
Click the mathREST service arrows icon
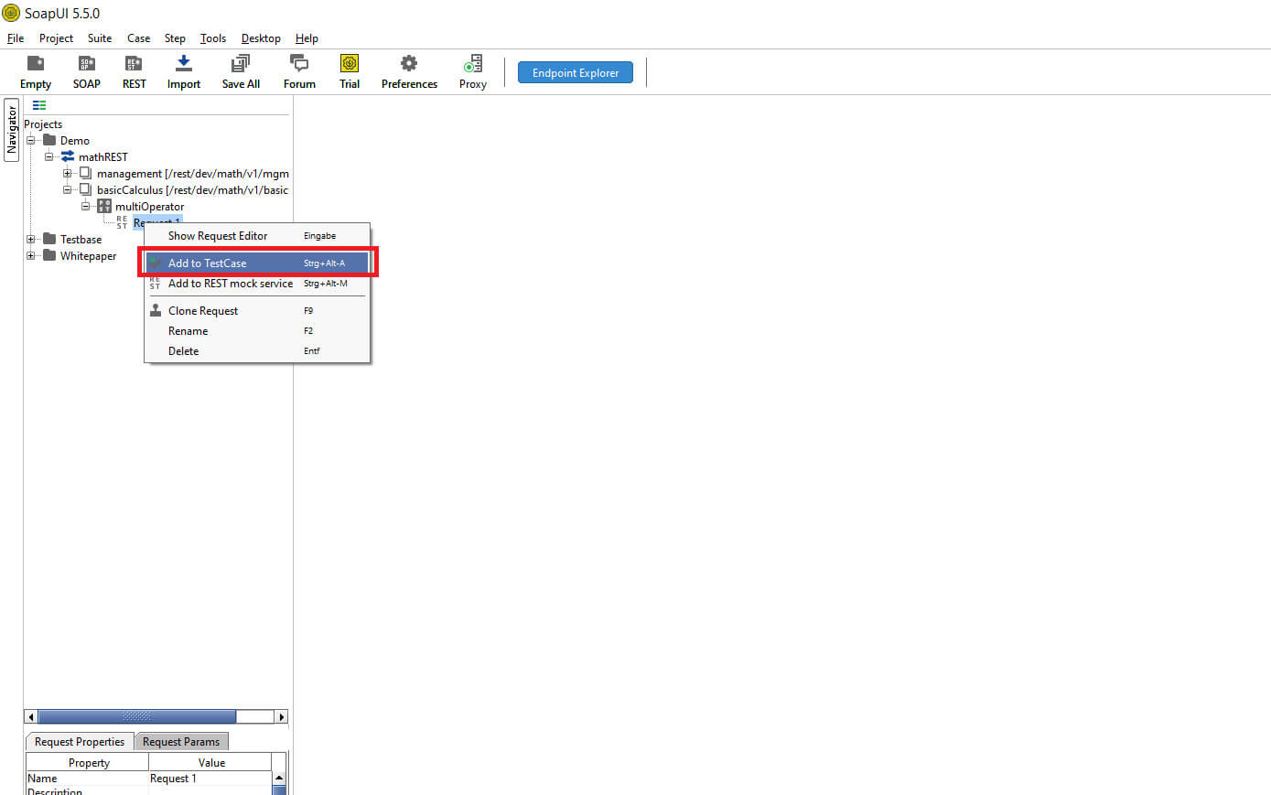click(68, 156)
